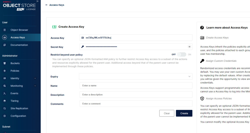The height and width of the screenshot is (133, 250).
Task: Click the Tiering layers icon
Action: [4, 101]
